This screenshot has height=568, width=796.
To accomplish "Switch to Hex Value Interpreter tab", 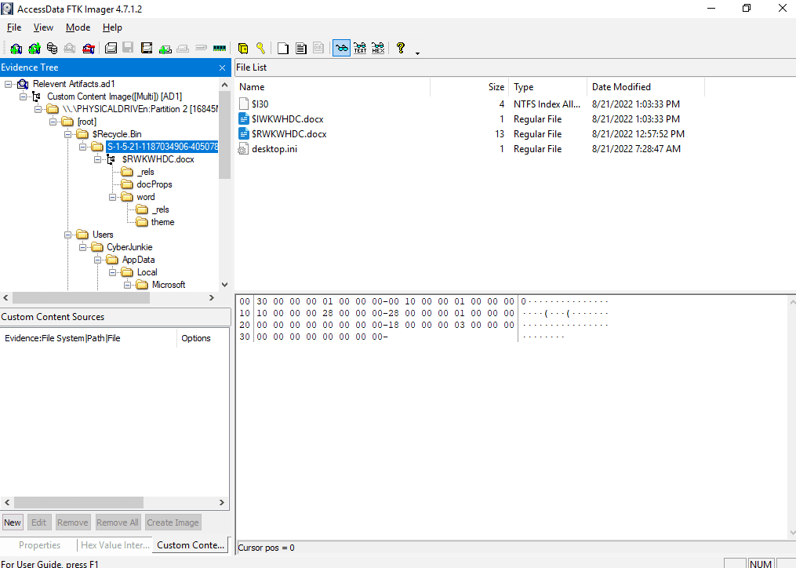I will pos(115,545).
